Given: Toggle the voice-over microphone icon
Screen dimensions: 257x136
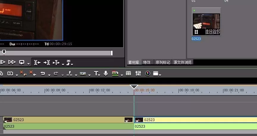Looking at the screenshot, I should [x=106, y=73].
